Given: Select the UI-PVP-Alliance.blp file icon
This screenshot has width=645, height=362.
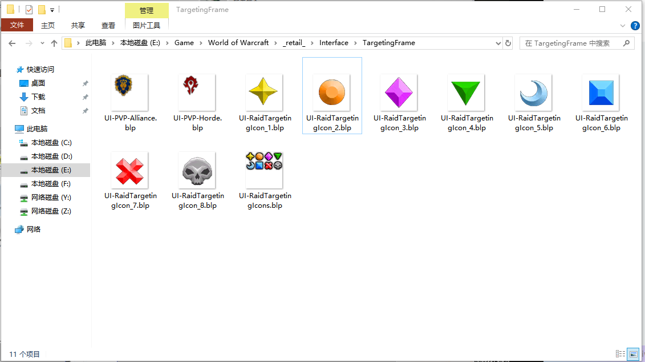Looking at the screenshot, I should click(129, 92).
